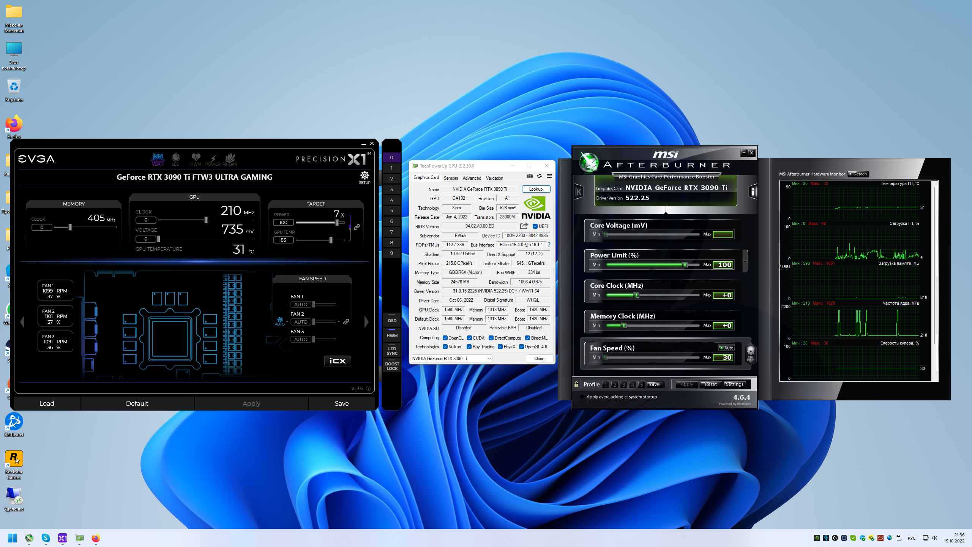The height and width of the screenshot is (547, 972).
Task: Click the Afterburner info 'i' side button
Action: click(753, 192)
